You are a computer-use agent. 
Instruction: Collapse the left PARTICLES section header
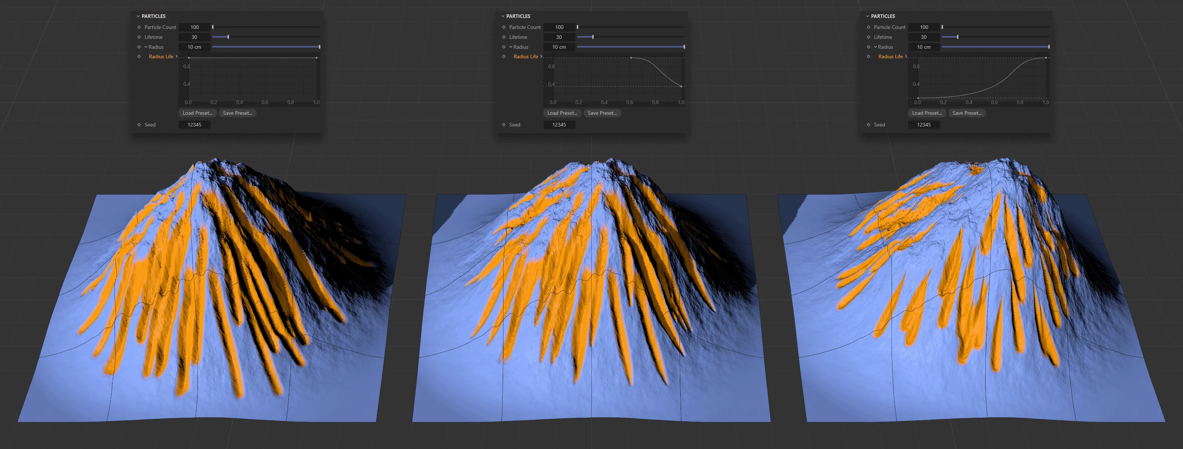tap(138, 16)
